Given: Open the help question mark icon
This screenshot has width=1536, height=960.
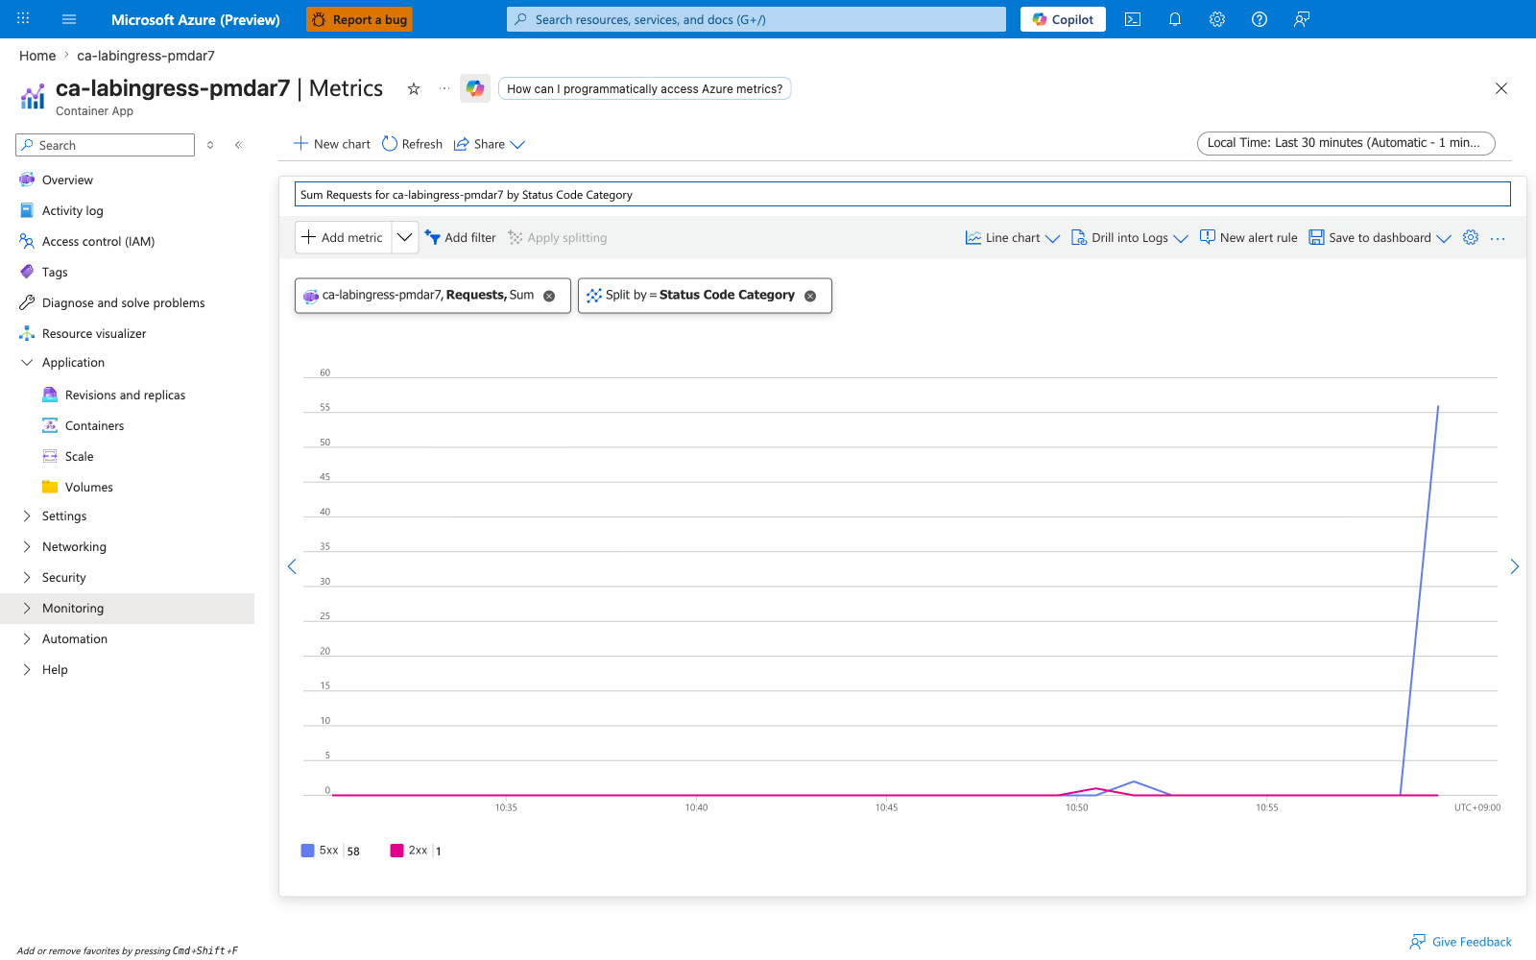Looking at the screenshot, I should click(x=1260, y=19).
